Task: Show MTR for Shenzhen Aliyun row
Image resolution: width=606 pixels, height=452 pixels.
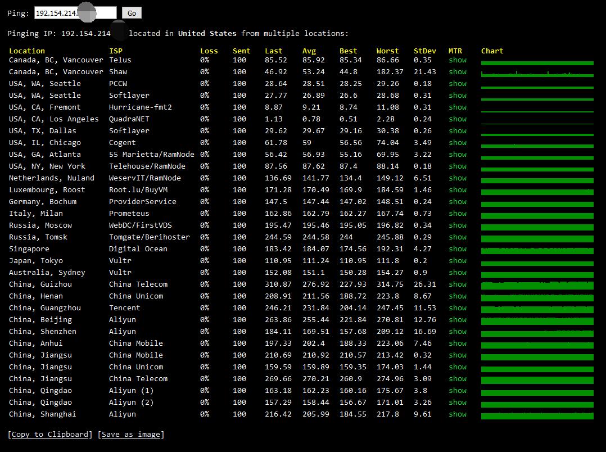Action: coord(458,331)
